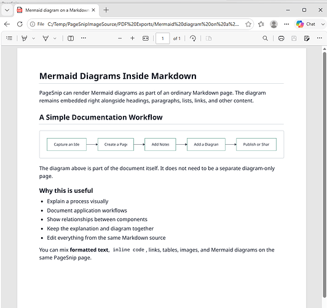Open find in PDF search

pyautogui.click(x=265, y=38)
